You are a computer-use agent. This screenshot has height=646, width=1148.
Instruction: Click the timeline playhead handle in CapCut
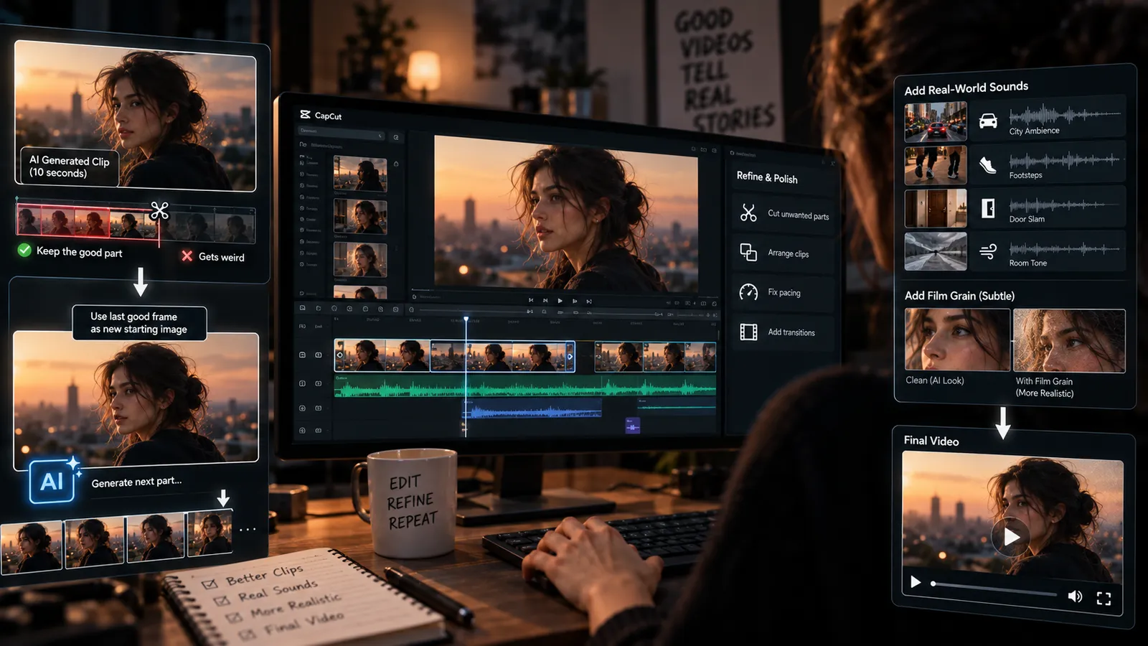[466, 319]
